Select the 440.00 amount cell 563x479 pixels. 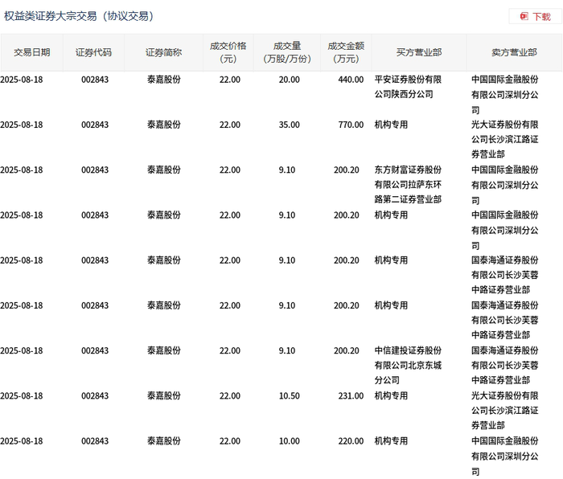[x=351, y=80]
